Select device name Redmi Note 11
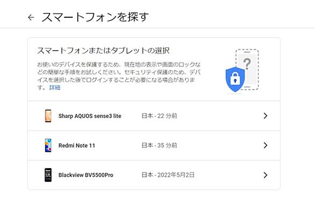The image size is (315, 221). pos(76,146)
